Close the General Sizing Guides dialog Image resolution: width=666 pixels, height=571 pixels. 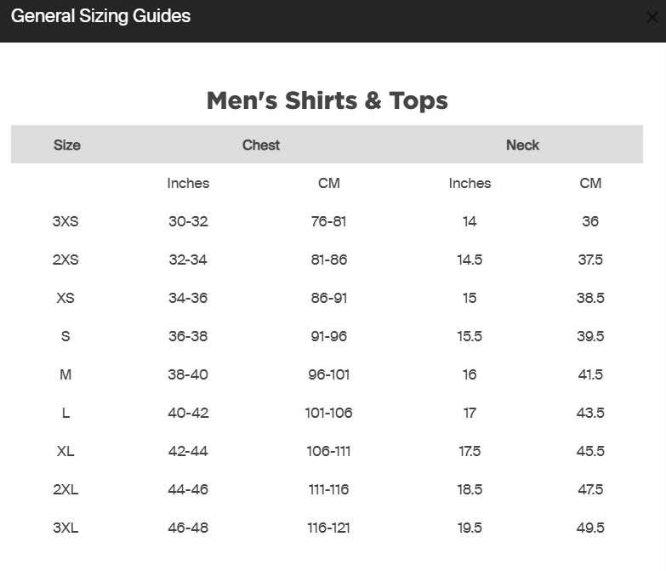click(652, 17)
